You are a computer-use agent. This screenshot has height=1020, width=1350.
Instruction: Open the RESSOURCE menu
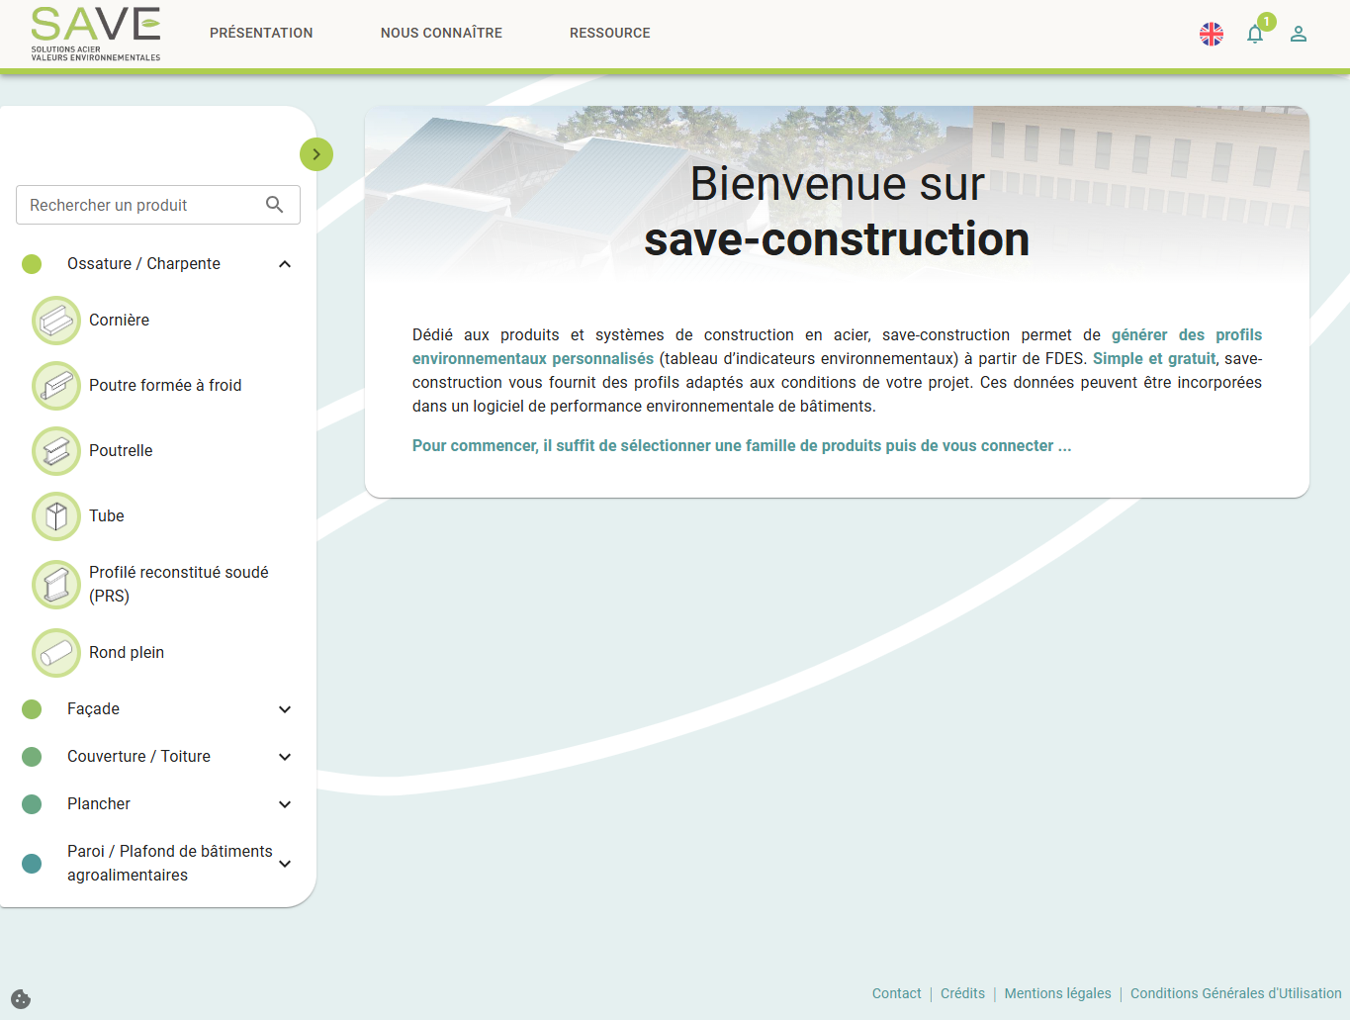point(610,33)
